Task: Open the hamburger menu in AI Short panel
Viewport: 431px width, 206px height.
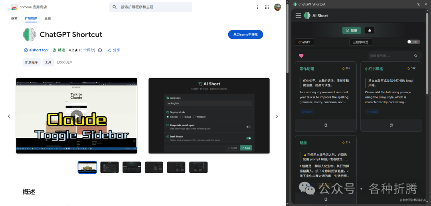Action: [298, 16]
